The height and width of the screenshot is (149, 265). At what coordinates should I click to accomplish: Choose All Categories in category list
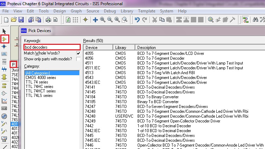[x=38, y=73]
